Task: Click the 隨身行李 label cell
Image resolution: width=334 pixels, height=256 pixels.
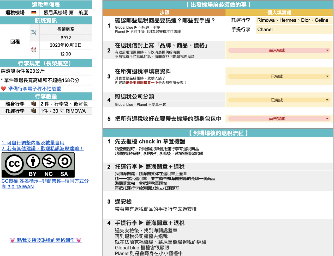Action: tap(15, 104)
